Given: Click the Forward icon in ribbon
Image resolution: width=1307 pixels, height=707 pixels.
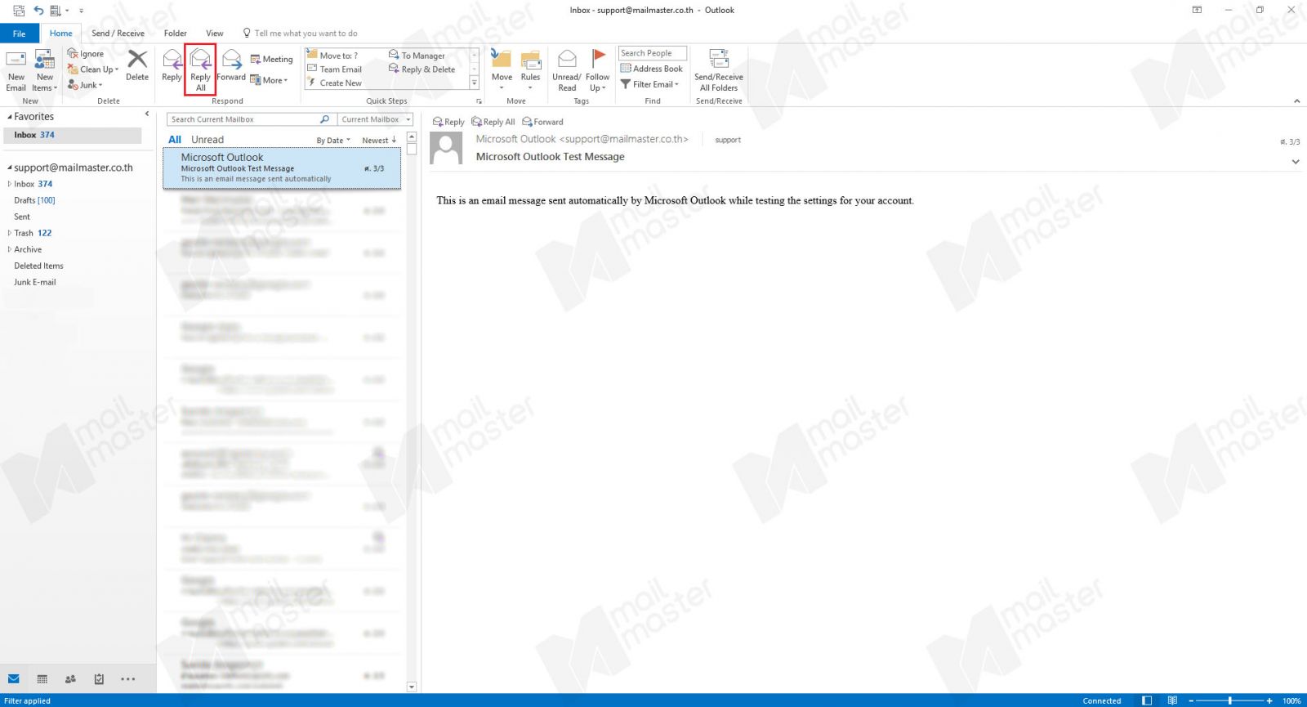Looking at the screenshot, I should click(231, 60).
